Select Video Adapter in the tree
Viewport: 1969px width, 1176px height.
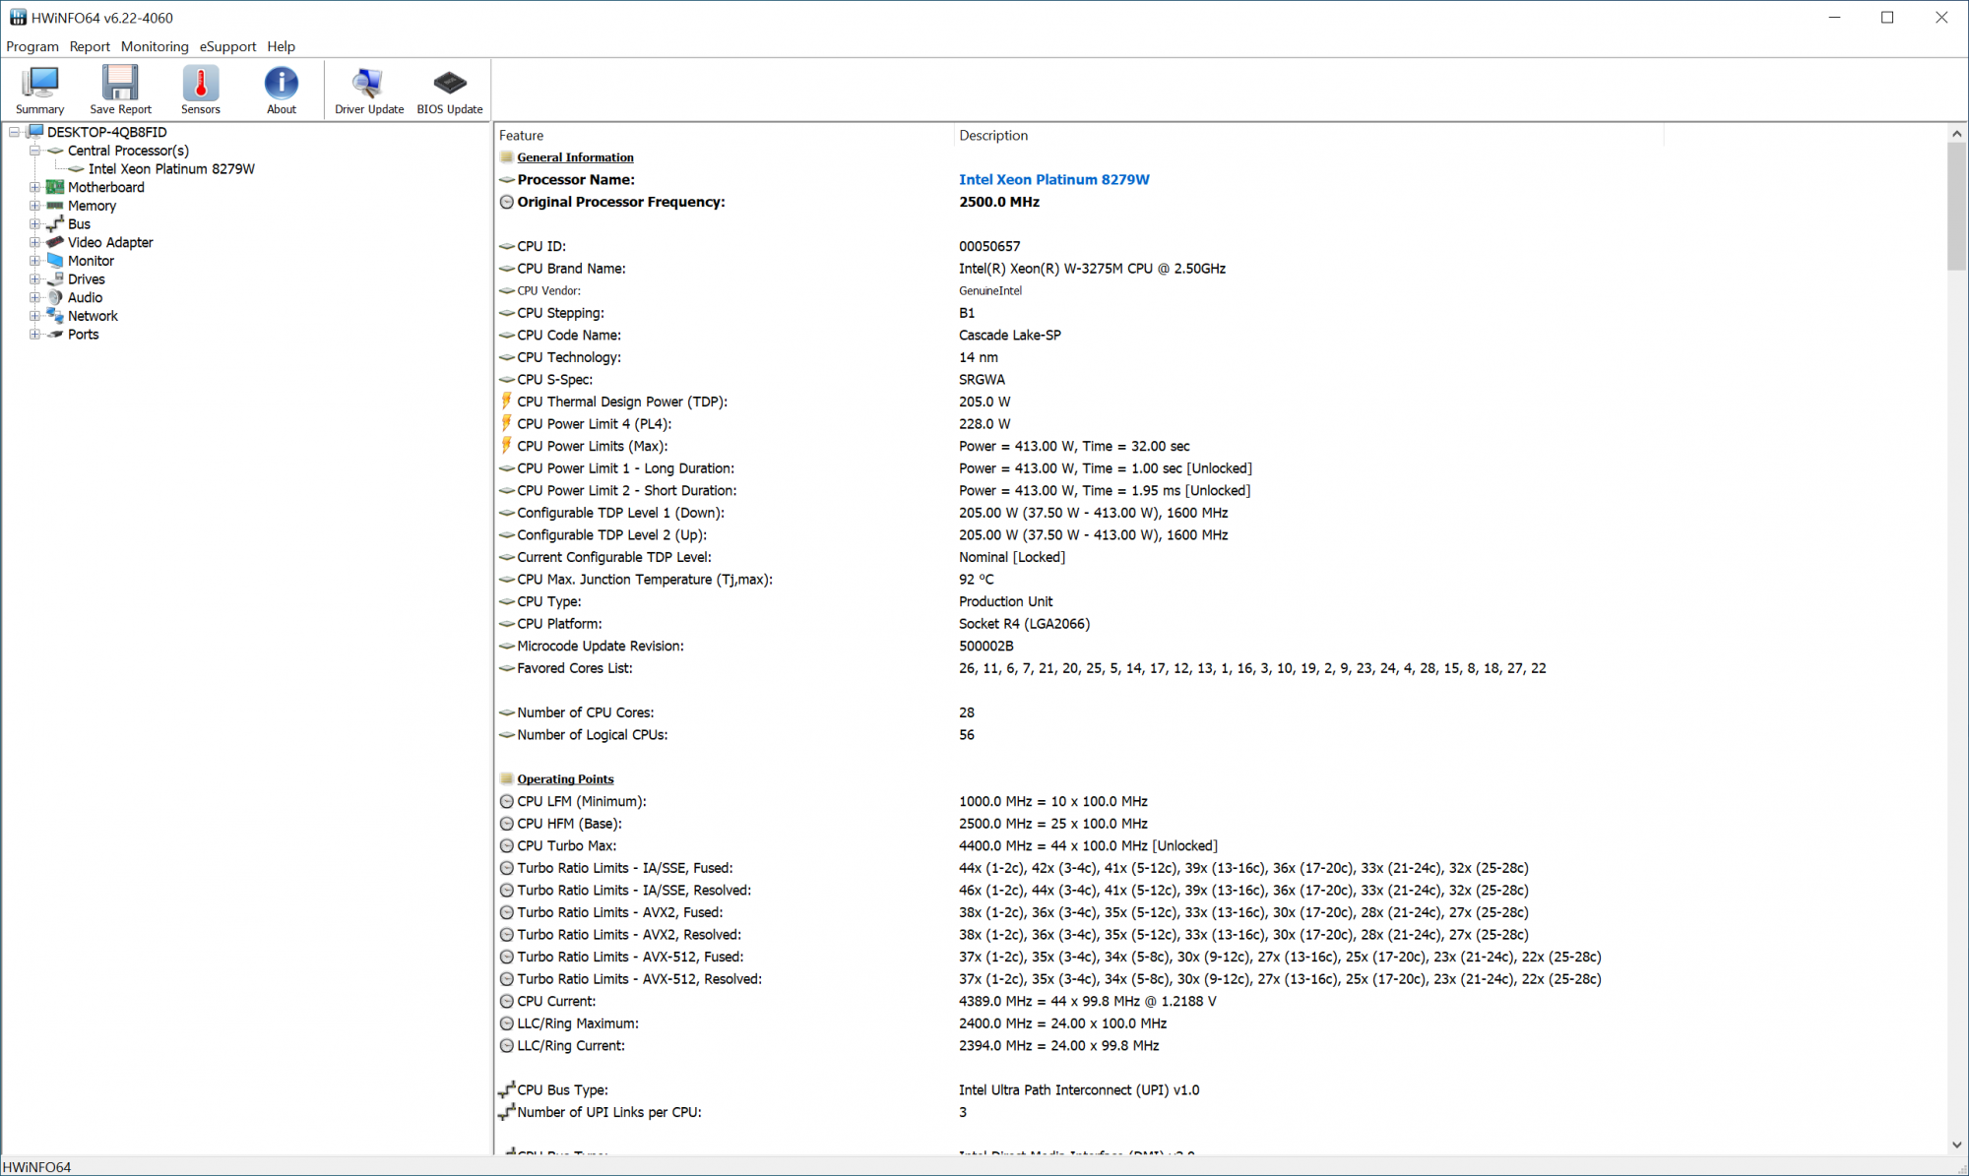pos(110,242)
